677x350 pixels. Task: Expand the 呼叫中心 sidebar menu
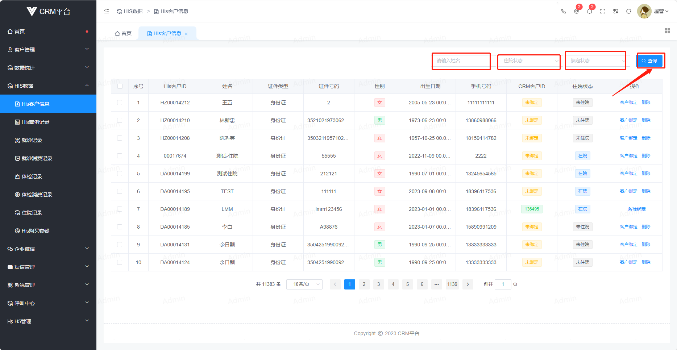coord(48,303)
